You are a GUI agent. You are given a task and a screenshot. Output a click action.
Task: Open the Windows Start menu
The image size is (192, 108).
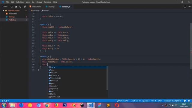tap(4, 105)
